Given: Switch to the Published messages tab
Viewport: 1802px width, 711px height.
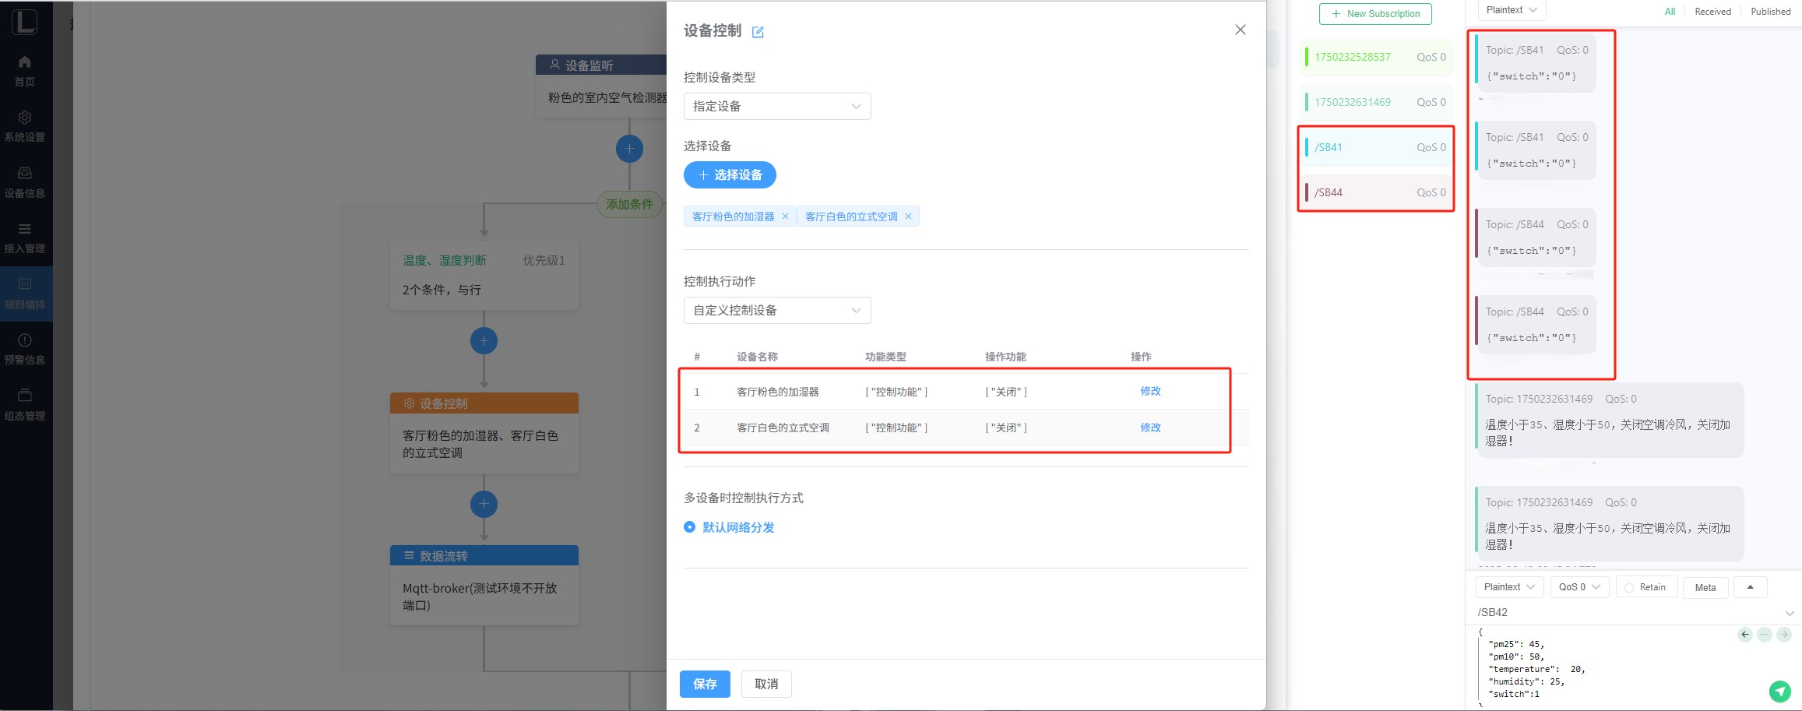Looking at the screenshot, I should coord(1770,12).
